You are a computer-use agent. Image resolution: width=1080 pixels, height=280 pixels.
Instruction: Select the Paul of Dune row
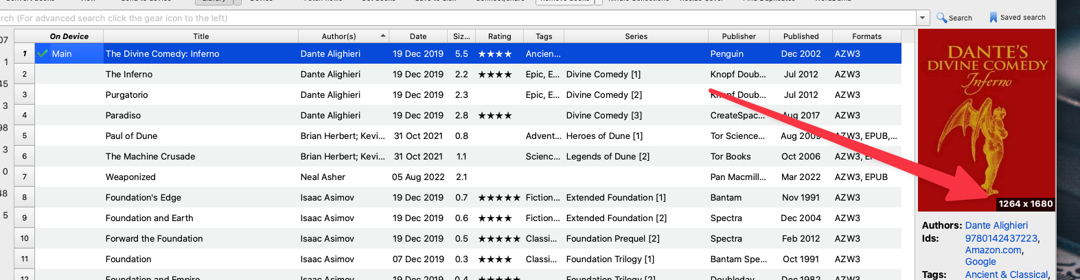(132, 136)
